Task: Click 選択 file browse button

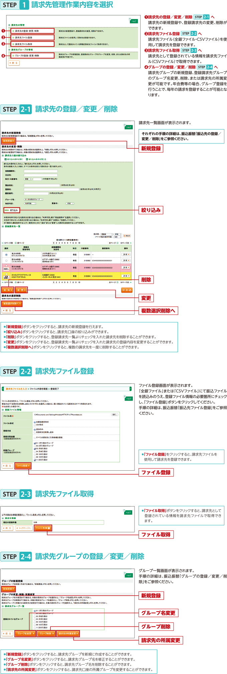Action: point(115,414)
